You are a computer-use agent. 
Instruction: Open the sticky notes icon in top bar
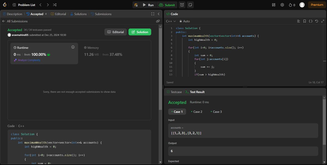coord(190,5)
